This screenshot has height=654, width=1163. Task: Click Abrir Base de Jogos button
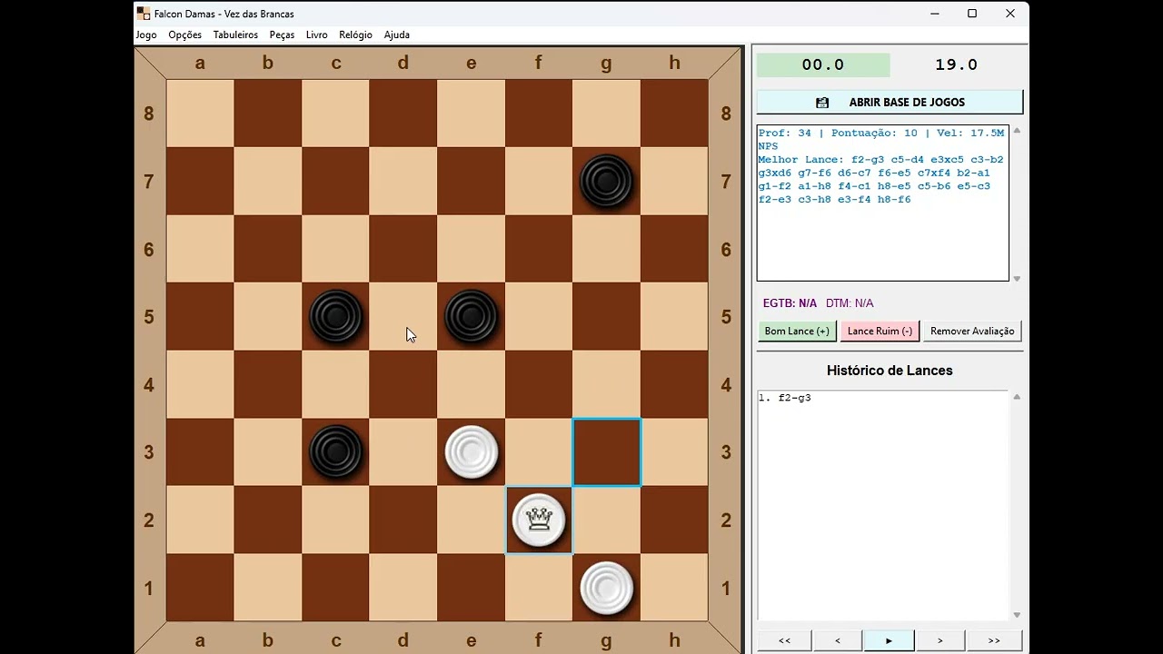pyautogui.click(x=890, y=102)
